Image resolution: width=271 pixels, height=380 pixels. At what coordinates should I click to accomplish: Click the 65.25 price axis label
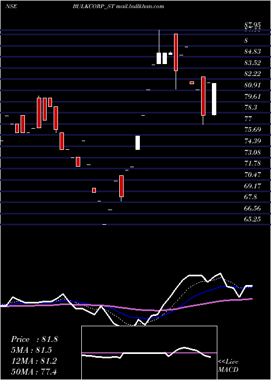[253, 219]
